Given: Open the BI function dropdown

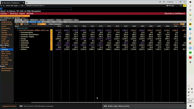Looking at the screenshot, I should (23, 6).
